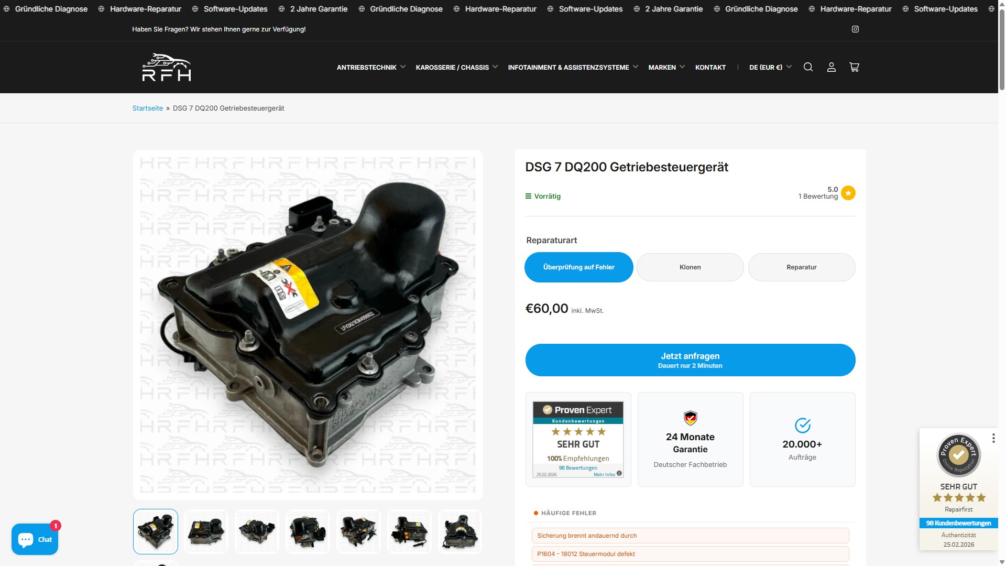Click the RFH logo

167,67
